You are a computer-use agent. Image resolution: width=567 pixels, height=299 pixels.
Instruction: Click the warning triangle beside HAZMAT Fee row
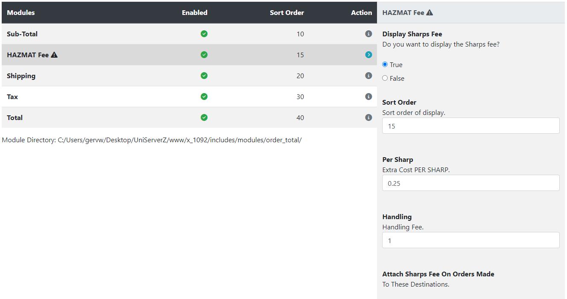pos(54,55)
